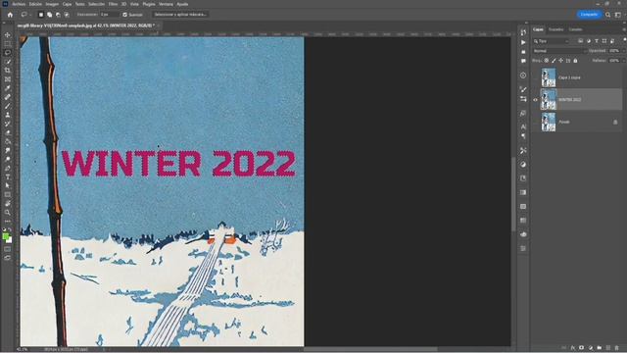Select the Zoom magnifier tool
The height and width of the screenshot is (353, 627).
[x=8, y=212]
